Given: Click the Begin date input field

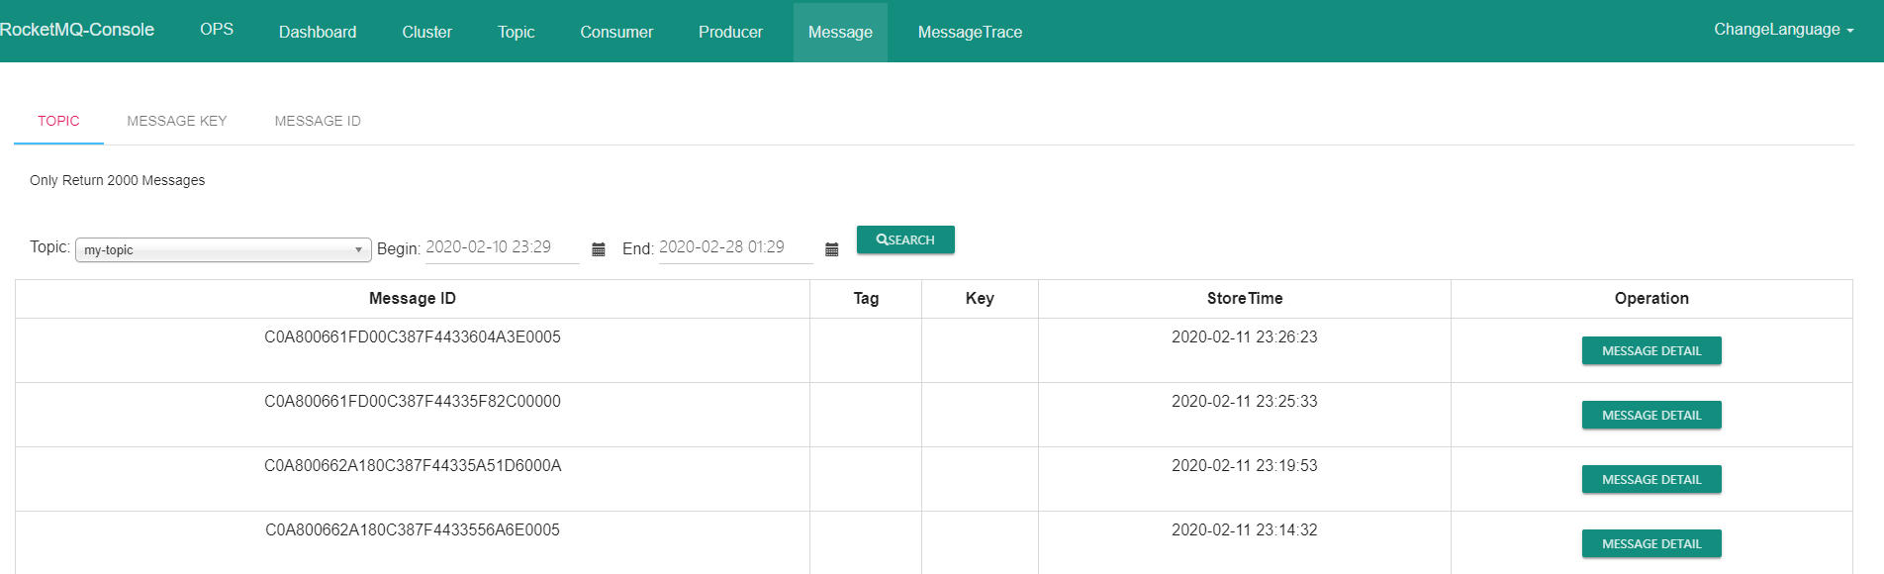Looking at the screenshot, I should coord(503,247).
